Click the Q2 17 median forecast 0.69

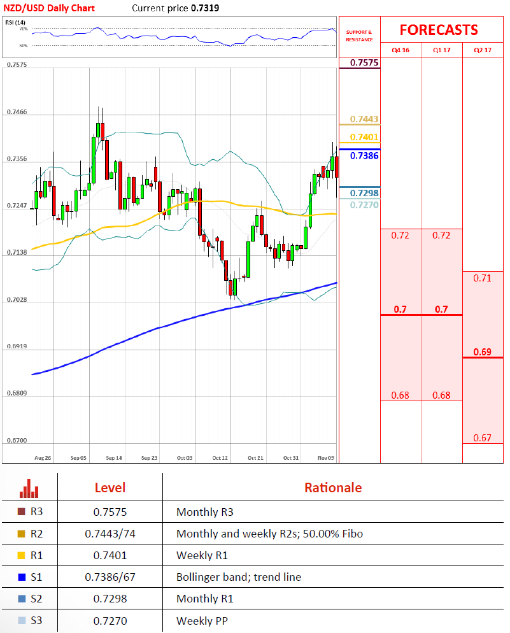click(483, 352)
